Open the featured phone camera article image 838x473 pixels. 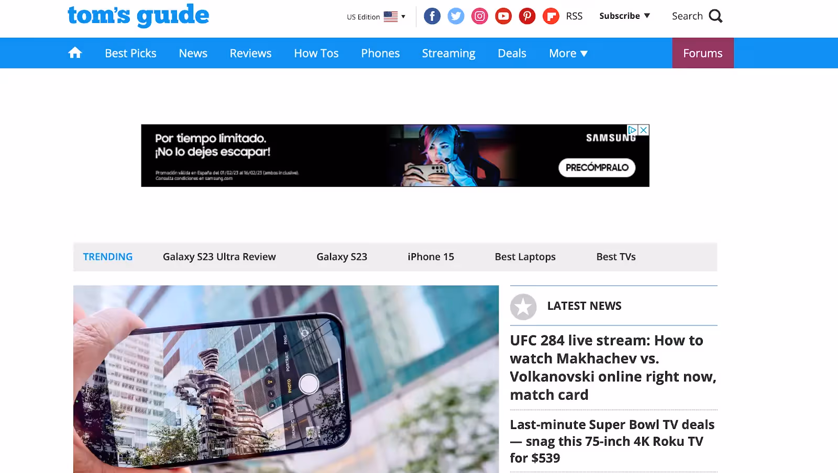pos(286,379)
